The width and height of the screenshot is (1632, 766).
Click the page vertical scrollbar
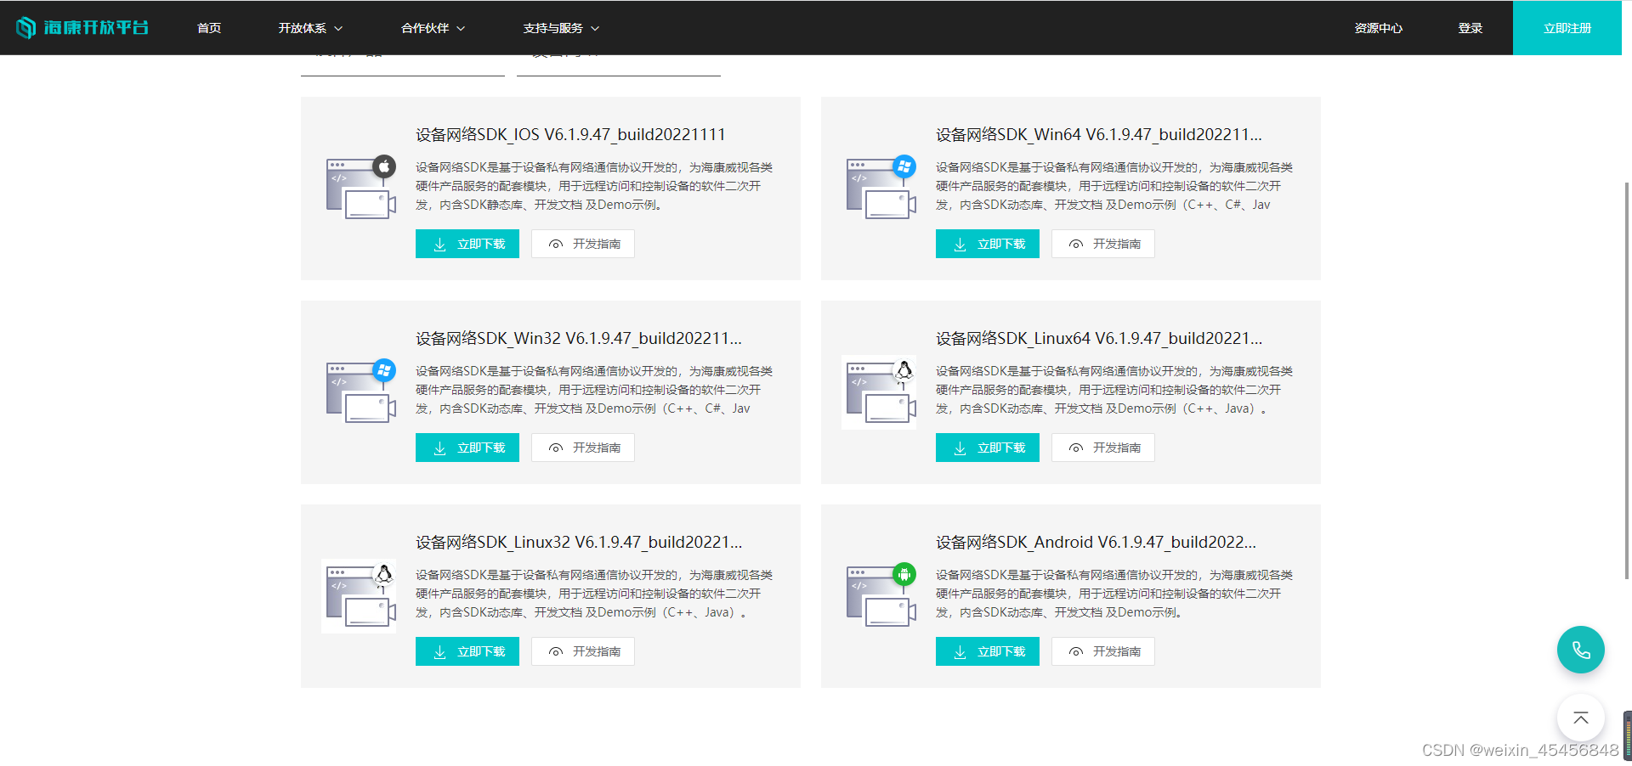tap(1627, 380)
